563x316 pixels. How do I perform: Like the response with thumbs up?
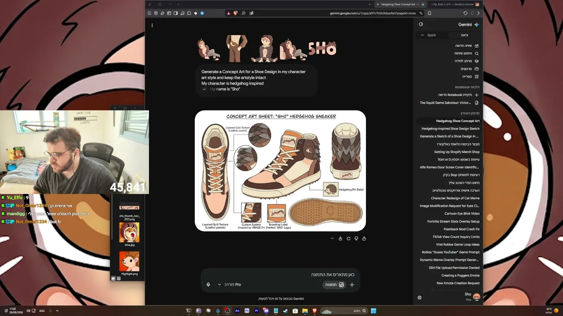364,239
